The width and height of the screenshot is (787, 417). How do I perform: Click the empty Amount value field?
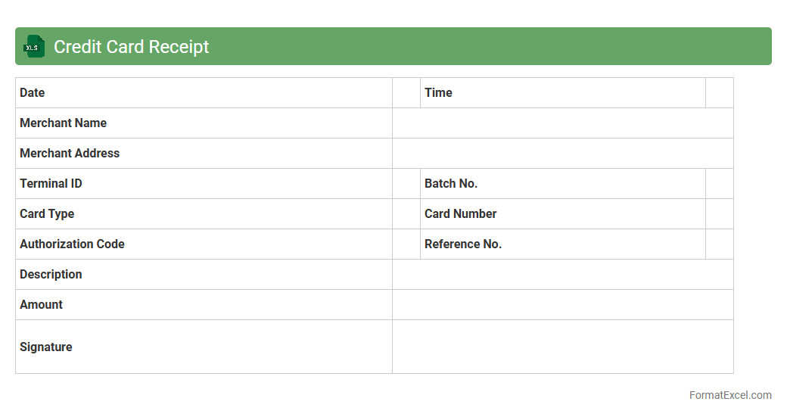pyautogui.click(x=562, y=304)
